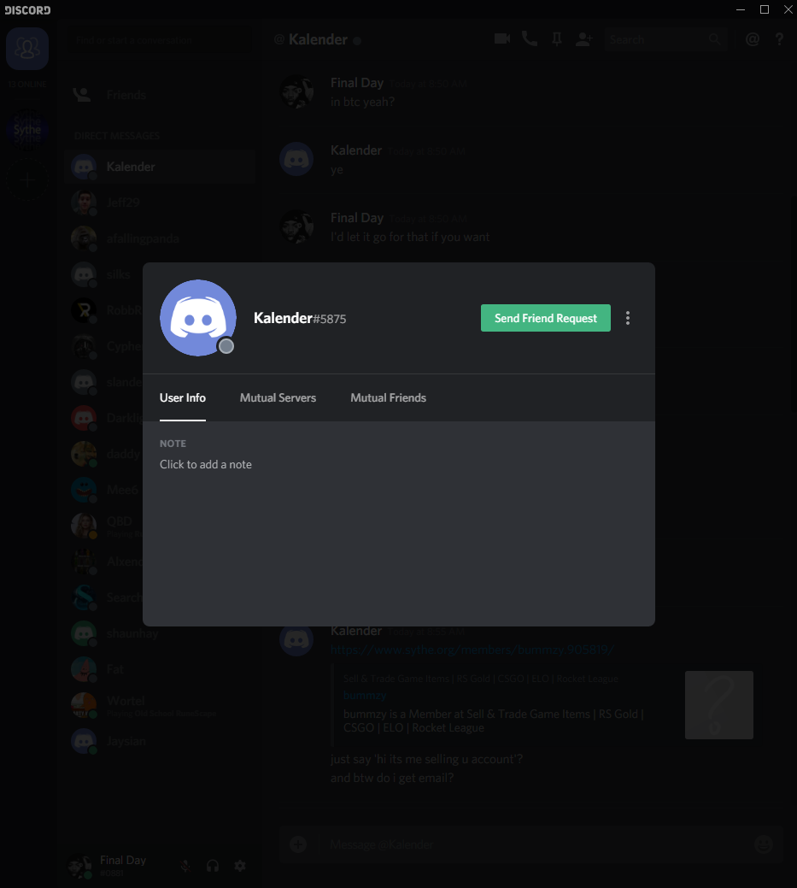797x888 pixels.
Task: Open shaunhay direct message
Action: point(160,633)
